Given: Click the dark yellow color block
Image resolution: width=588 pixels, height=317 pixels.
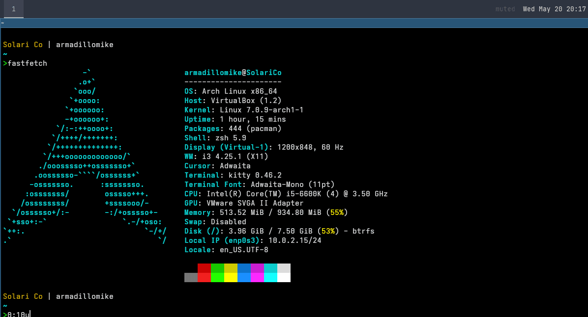Looking at the screenshot, I should [231, 268].
